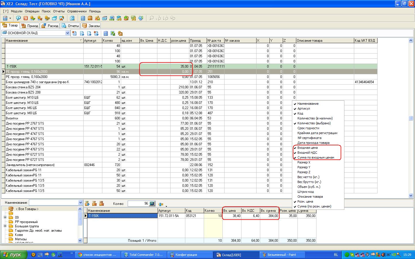Open the 'ОСНОВНОЙ СКЛАД' warehouse dropdown
Image resolution: width=415 pixels, height=259 pixels.
pos(67,33)
